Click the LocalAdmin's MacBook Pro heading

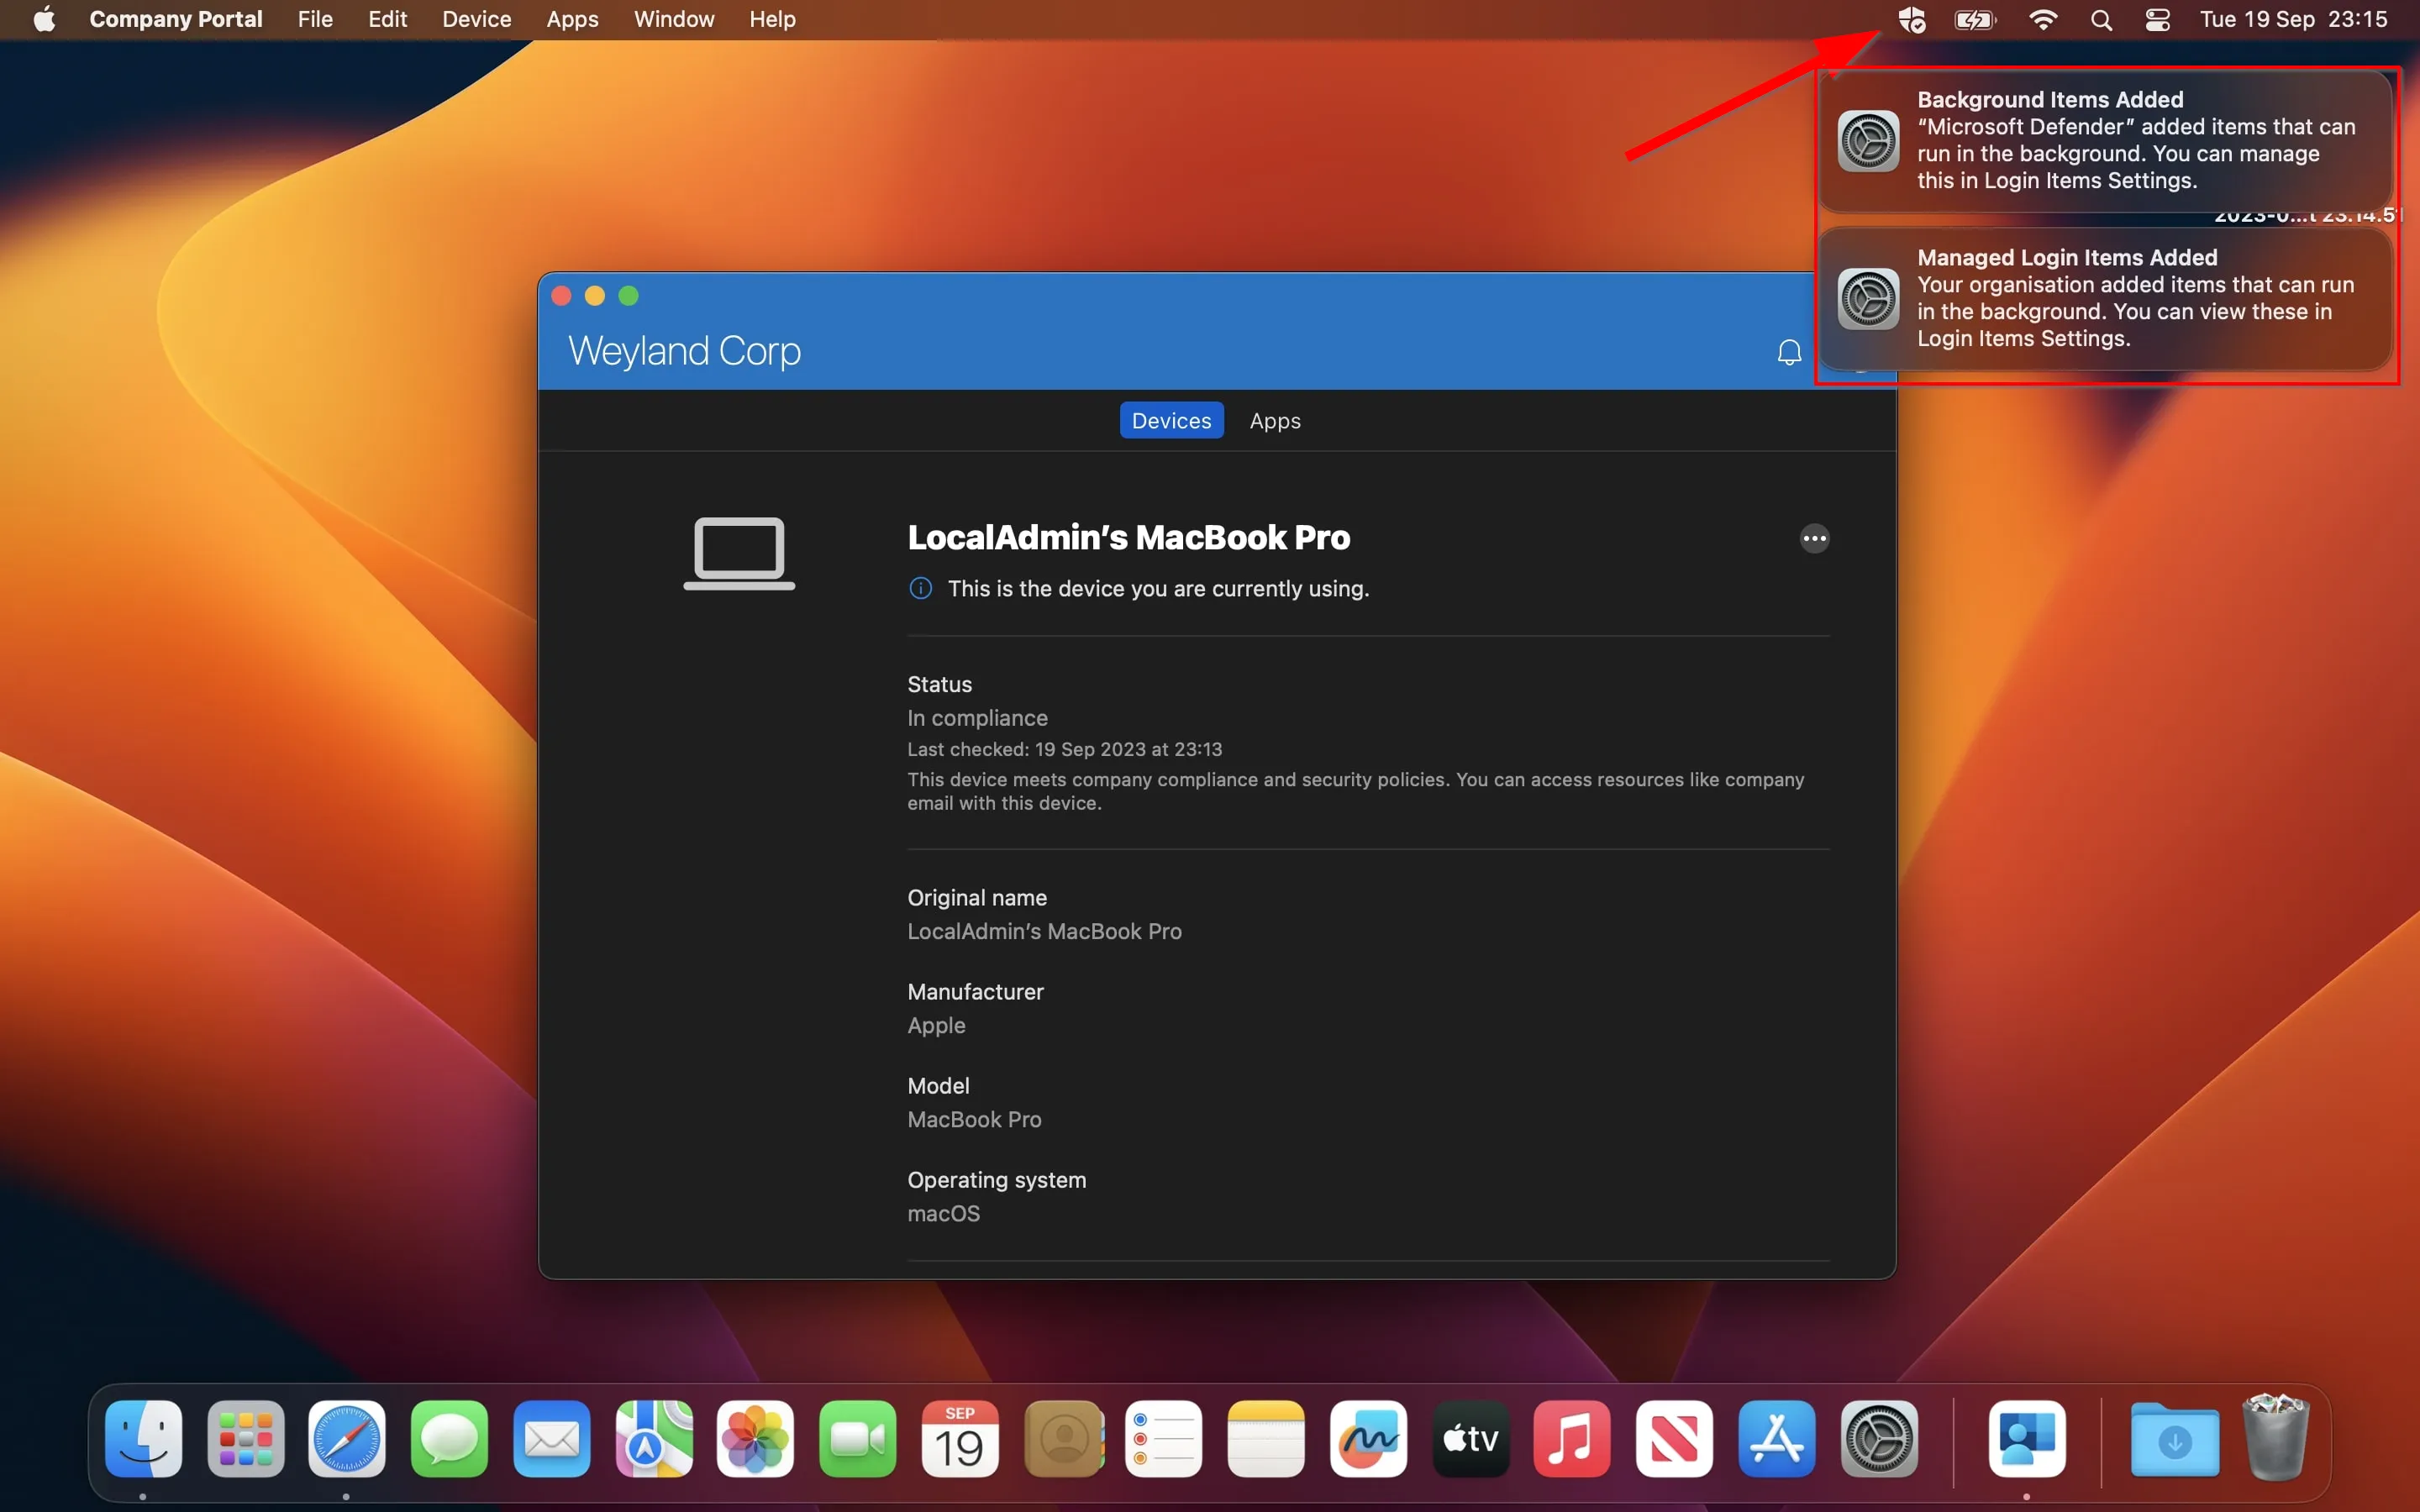coord(1128,538)
